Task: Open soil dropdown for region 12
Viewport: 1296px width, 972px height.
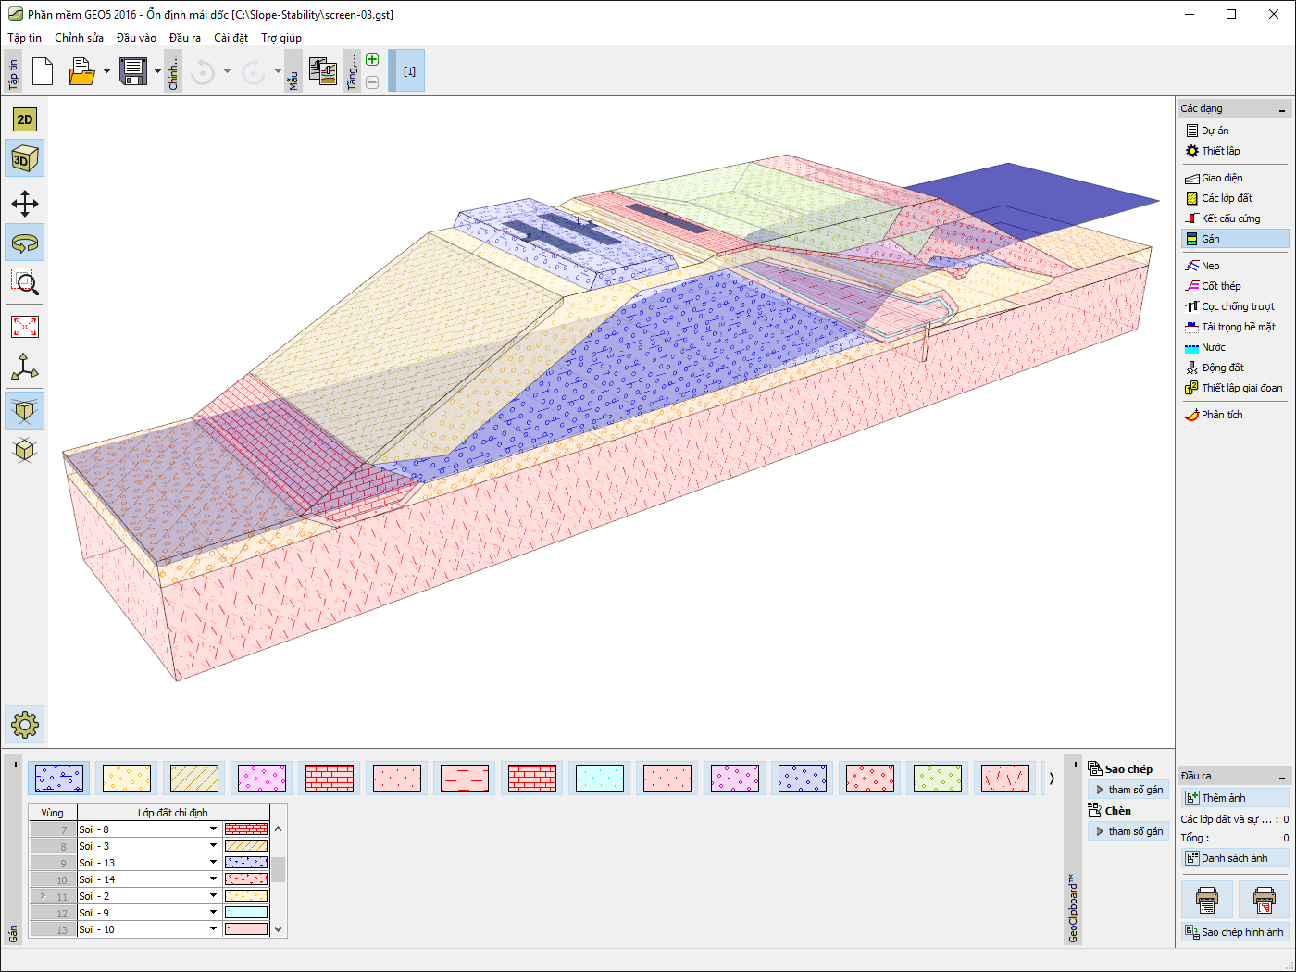Action: (213, 913)
